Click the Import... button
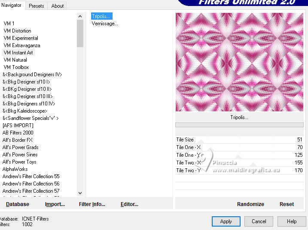This screenshot has height=230, width=308. [55, 204]
